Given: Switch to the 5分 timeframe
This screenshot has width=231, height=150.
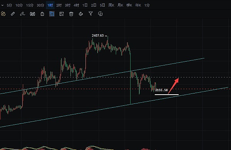Looking at the screenshot, I should tap(9, 5).
